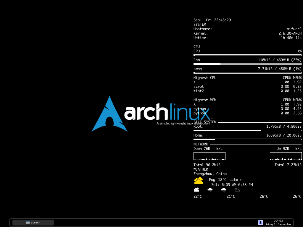Viewport: 303px width, 227px height.
Task: Click the 7.31MiB / 486MiB swap value
Action: click(280, 69)
